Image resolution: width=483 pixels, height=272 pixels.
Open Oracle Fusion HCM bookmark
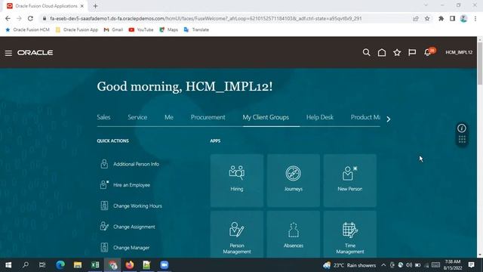coord(27,29)
